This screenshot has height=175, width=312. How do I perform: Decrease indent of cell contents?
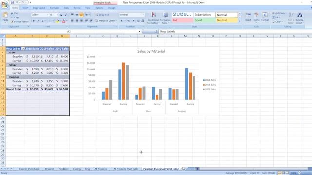point(87,21)
